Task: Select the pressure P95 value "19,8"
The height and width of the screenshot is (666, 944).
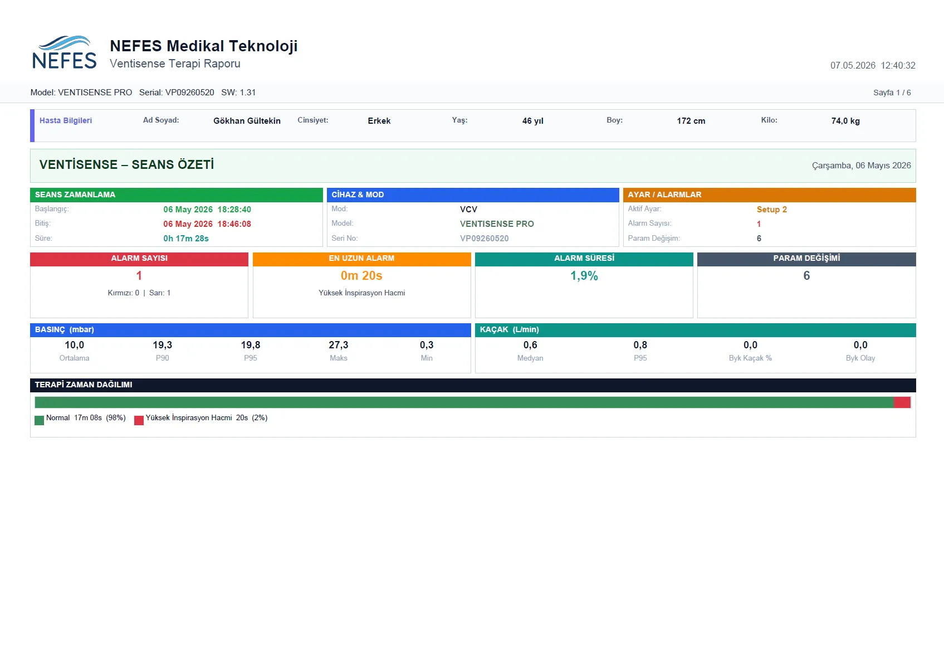Action: click(251, 346)
